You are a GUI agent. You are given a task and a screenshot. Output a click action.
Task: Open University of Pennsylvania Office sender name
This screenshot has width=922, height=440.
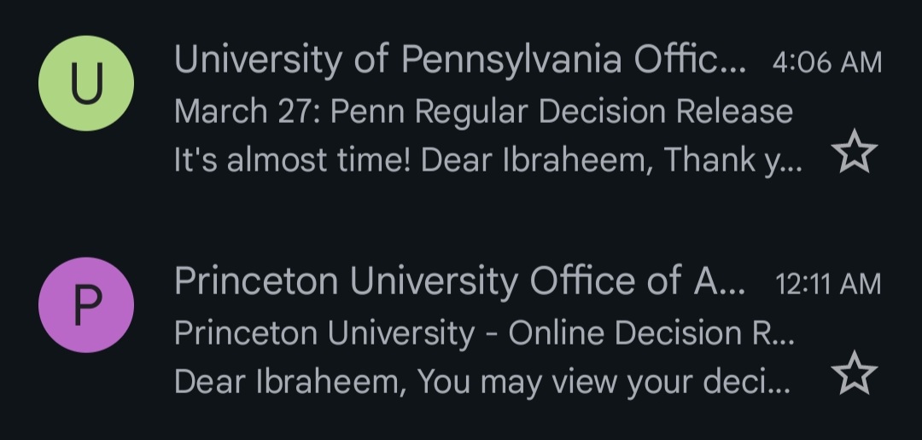tap(460, 61)
